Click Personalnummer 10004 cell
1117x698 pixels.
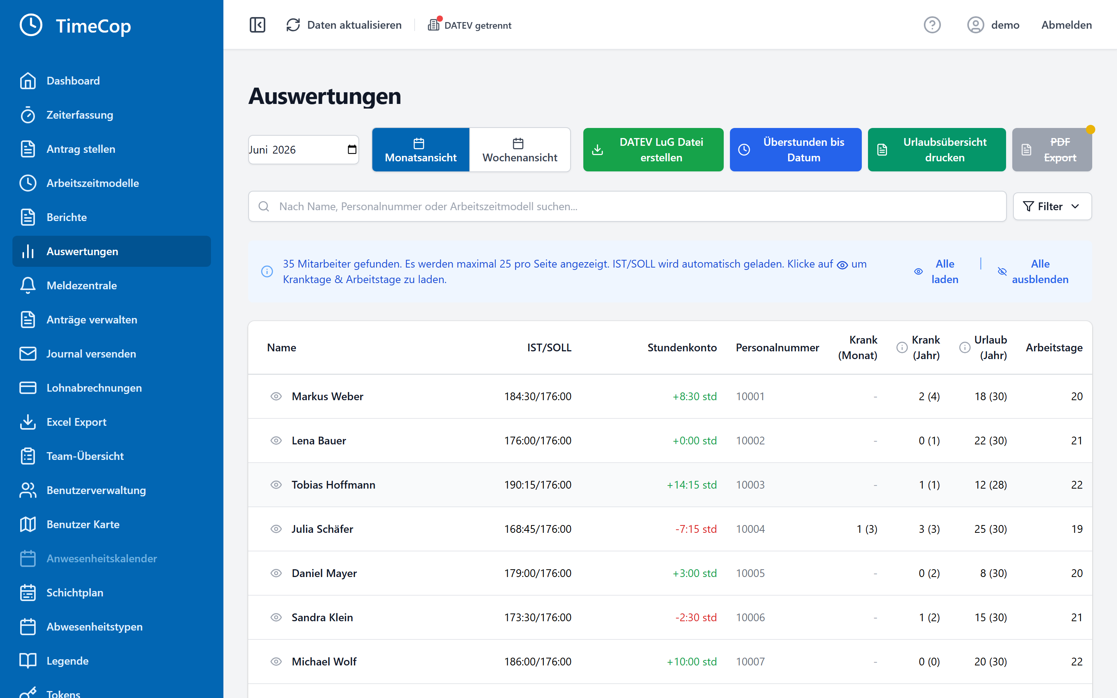point(750,529)
